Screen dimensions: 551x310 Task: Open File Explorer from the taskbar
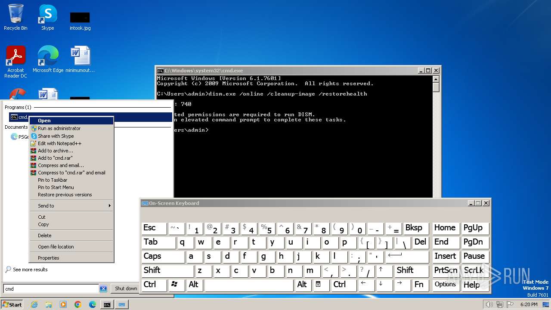49,304
